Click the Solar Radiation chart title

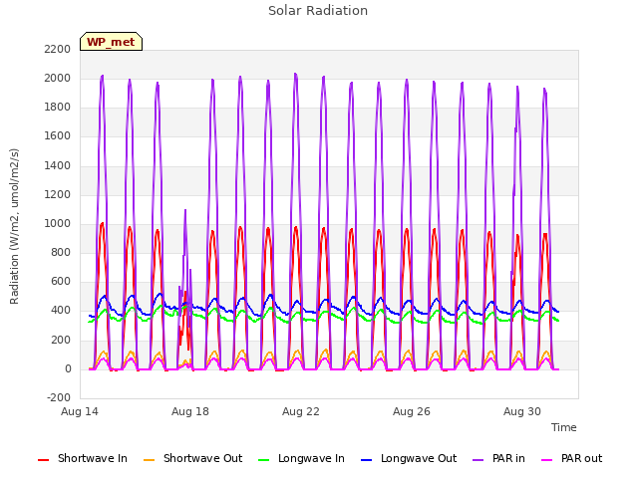318,11
